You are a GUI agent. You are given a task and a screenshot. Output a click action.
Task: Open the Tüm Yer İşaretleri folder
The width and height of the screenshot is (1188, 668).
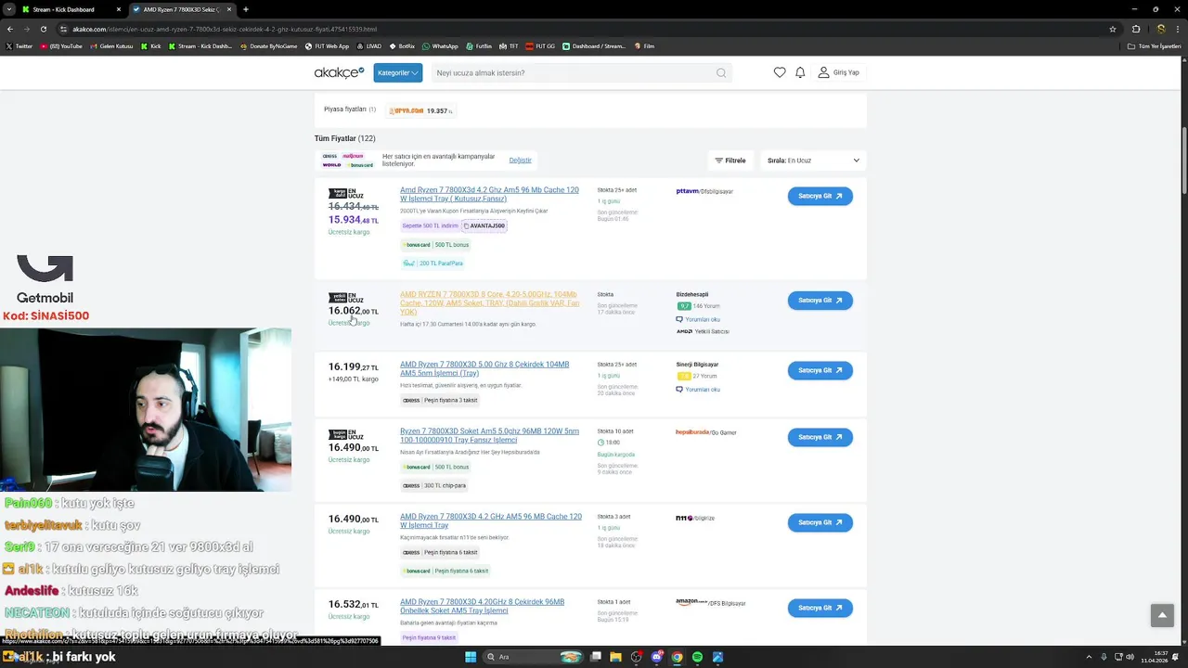coord(1155,45)
